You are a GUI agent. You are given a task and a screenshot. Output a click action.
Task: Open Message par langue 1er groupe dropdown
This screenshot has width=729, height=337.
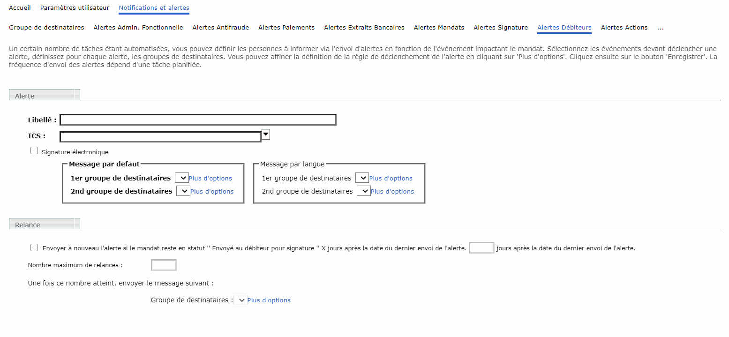pos(362,178)
